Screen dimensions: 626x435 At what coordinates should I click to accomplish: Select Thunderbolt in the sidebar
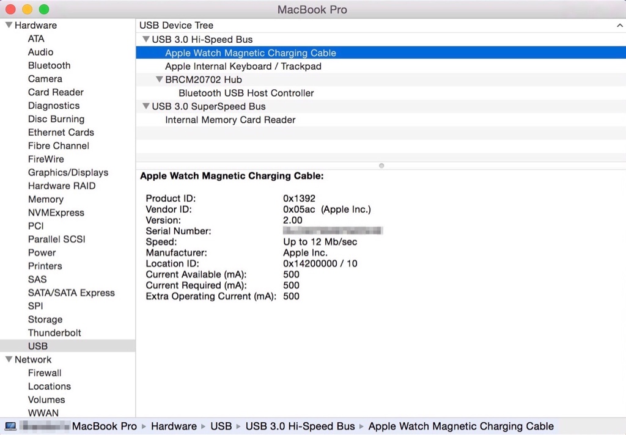point(54,333)
